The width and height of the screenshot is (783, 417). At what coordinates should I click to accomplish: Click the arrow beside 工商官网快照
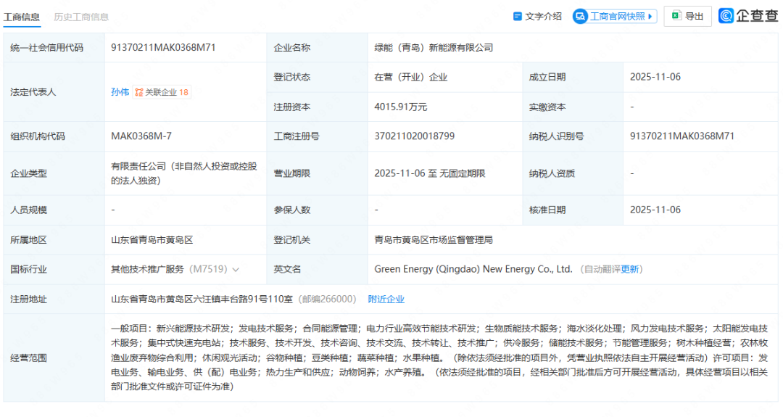coord(650,17)
